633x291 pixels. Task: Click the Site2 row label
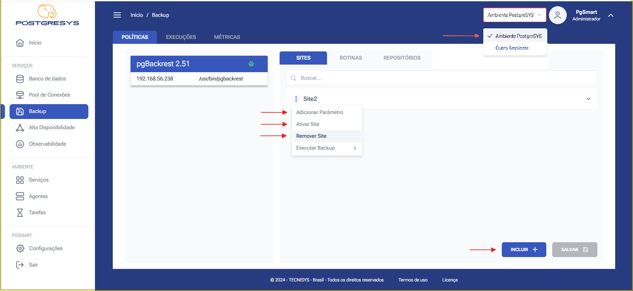point(310,99)
